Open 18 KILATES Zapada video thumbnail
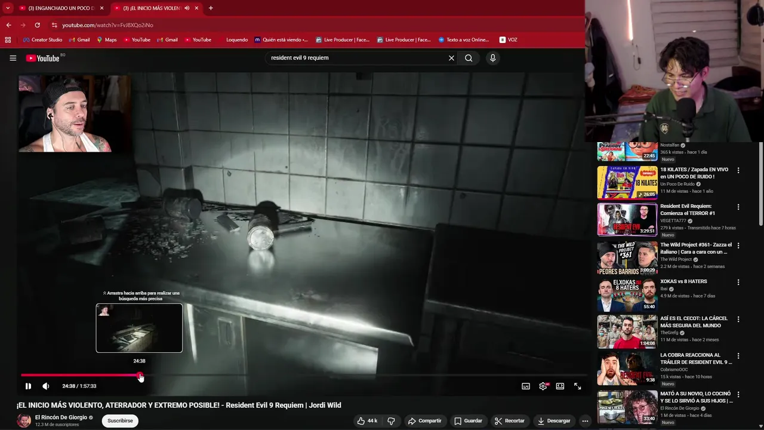764x430 pixels. coord(627,182)
